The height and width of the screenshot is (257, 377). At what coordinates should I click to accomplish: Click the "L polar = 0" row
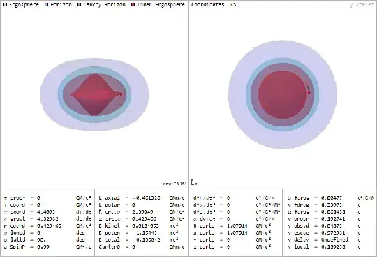(x=142, y=205)
